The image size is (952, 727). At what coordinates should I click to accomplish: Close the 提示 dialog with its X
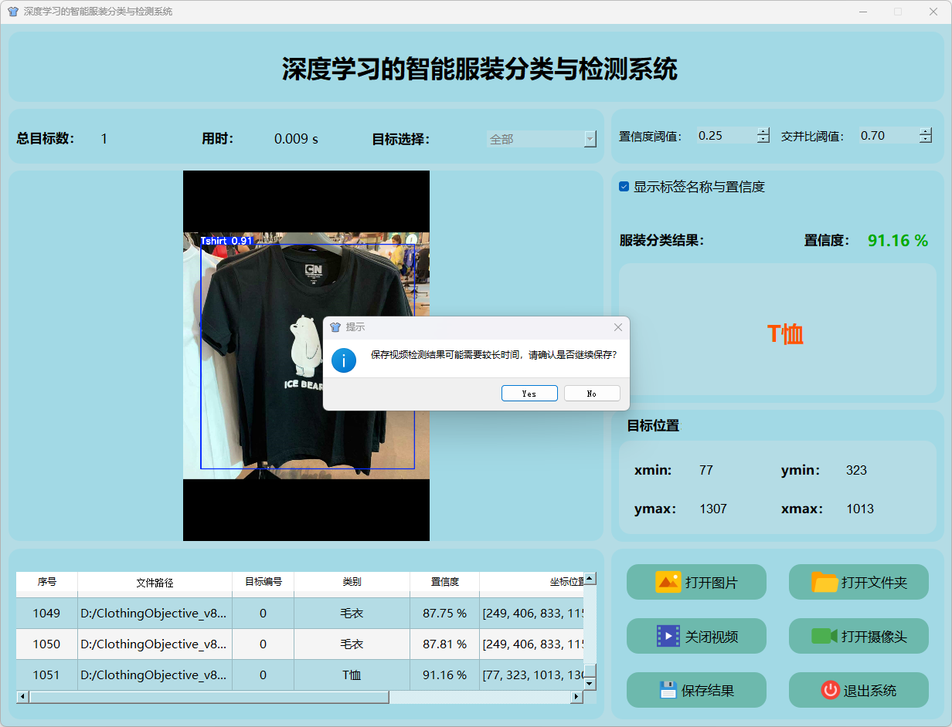point(617,327)
